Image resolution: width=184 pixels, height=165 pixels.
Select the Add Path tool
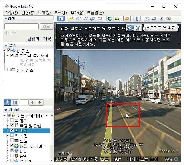[86, 19]
